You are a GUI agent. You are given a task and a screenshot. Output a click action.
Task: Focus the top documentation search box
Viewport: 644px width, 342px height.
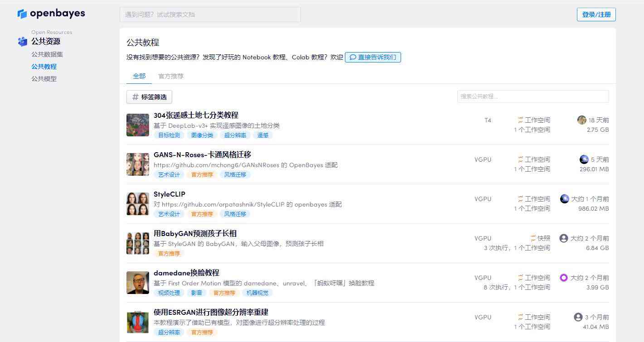pyautogui.click(x=210, y=14)
